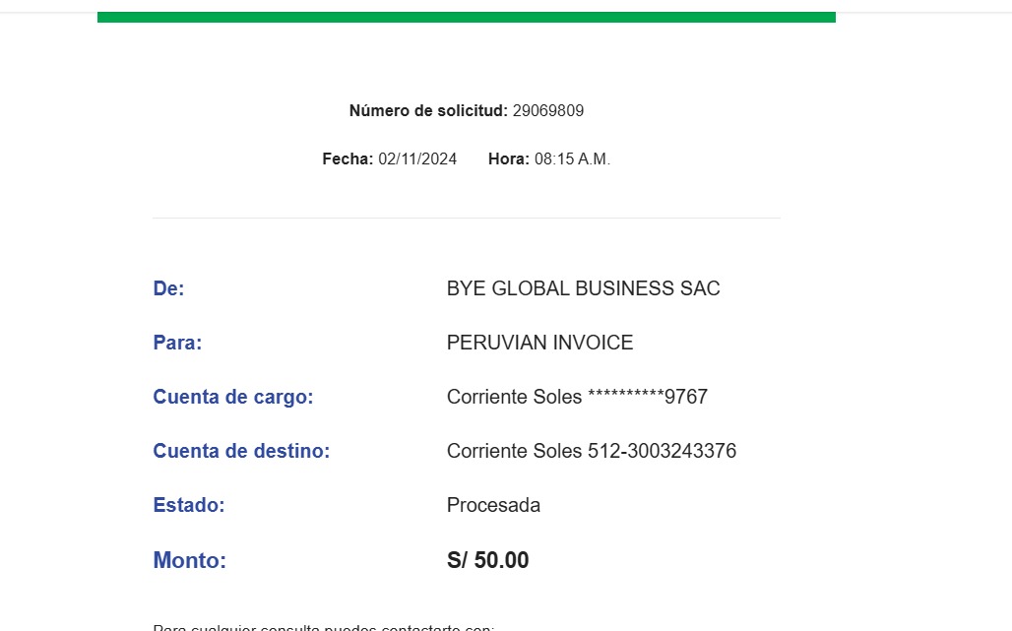Click the 'Cuenta de cargo:' label
This screenshot has width=1012, height=631.
(232, 398)
